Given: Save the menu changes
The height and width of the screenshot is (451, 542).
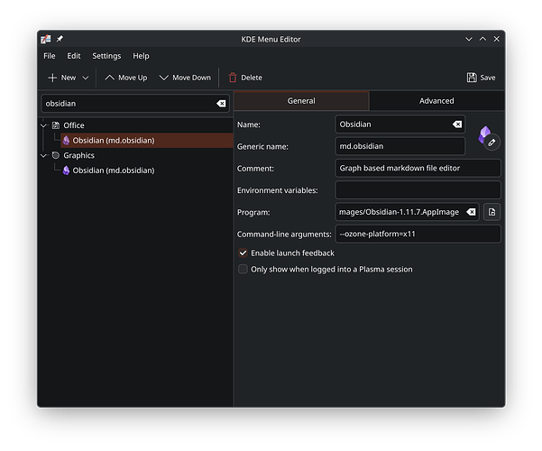Looking at the screenshot, I should 481,78.
